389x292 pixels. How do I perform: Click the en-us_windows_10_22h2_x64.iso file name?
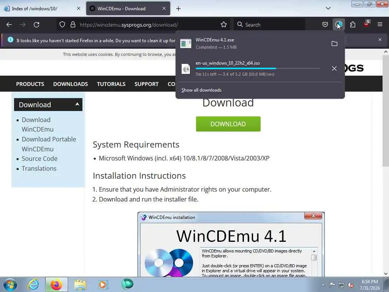pyautogui.click(x=228, y=63)
